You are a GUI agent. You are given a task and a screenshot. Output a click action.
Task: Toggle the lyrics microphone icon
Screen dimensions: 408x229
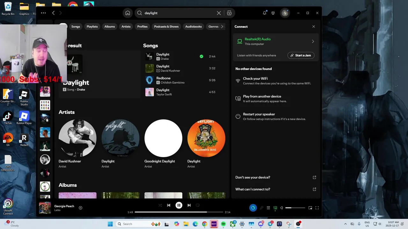coord(261,208)
